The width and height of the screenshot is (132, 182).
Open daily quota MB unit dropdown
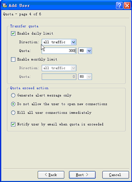[x=85, y=51]
